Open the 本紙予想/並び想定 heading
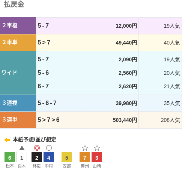 35,139
